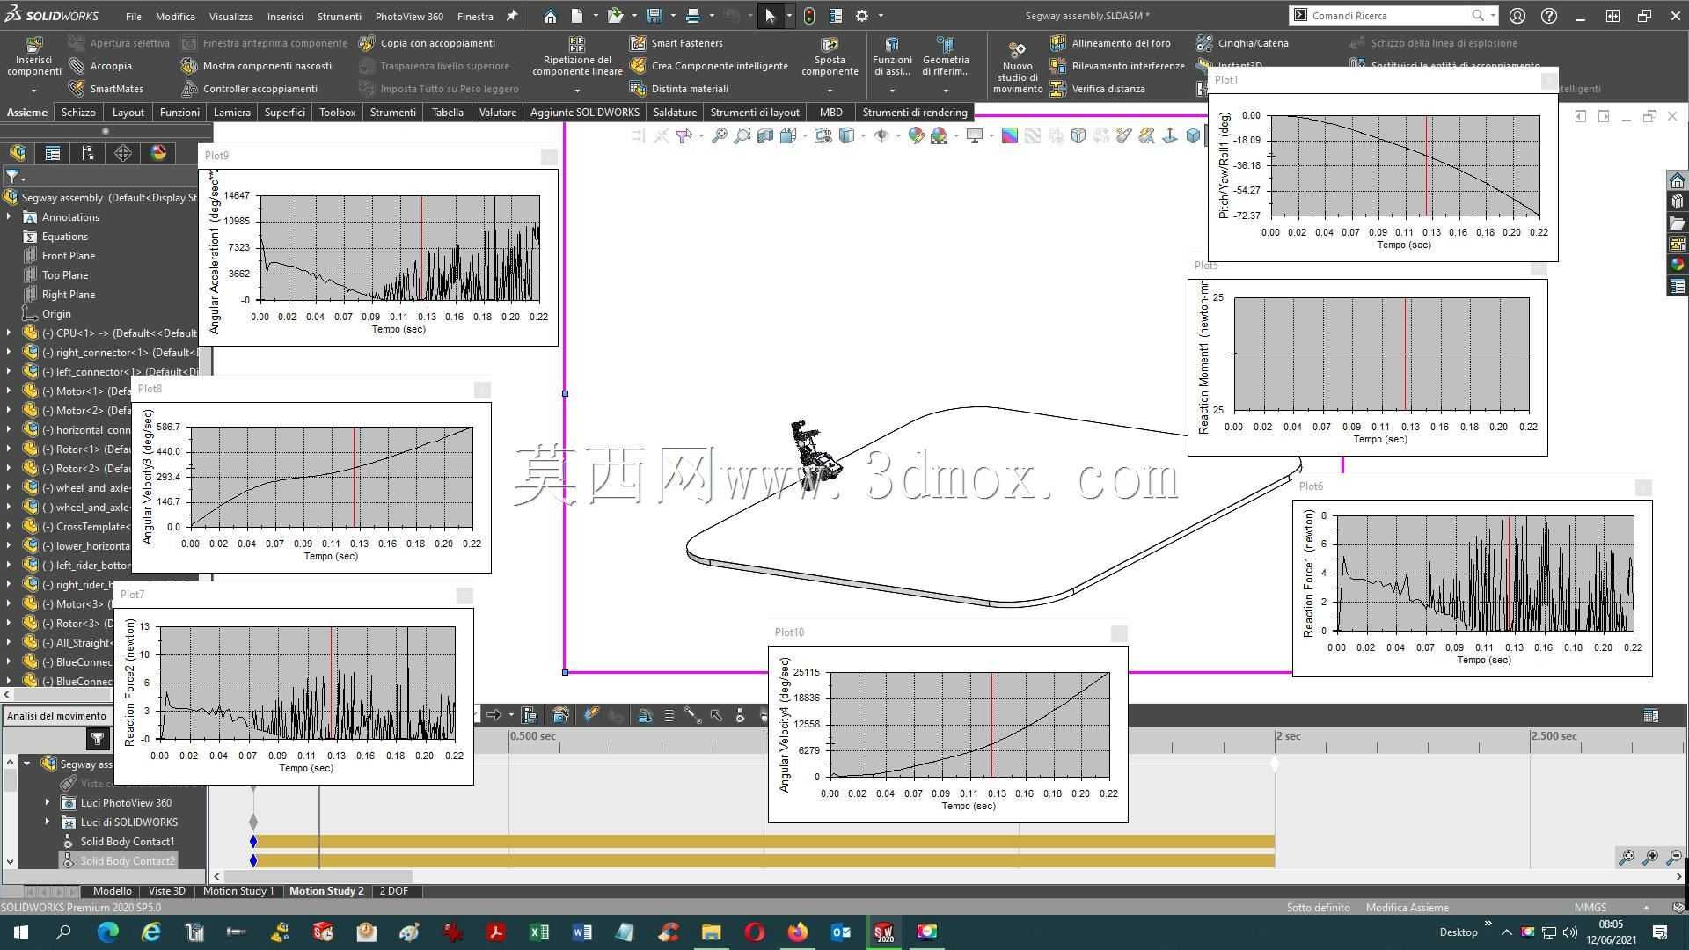This screenshot has width=1689, height=950.
Task: Click the Section View icon in heads-up toolbar
Action: 765,135
